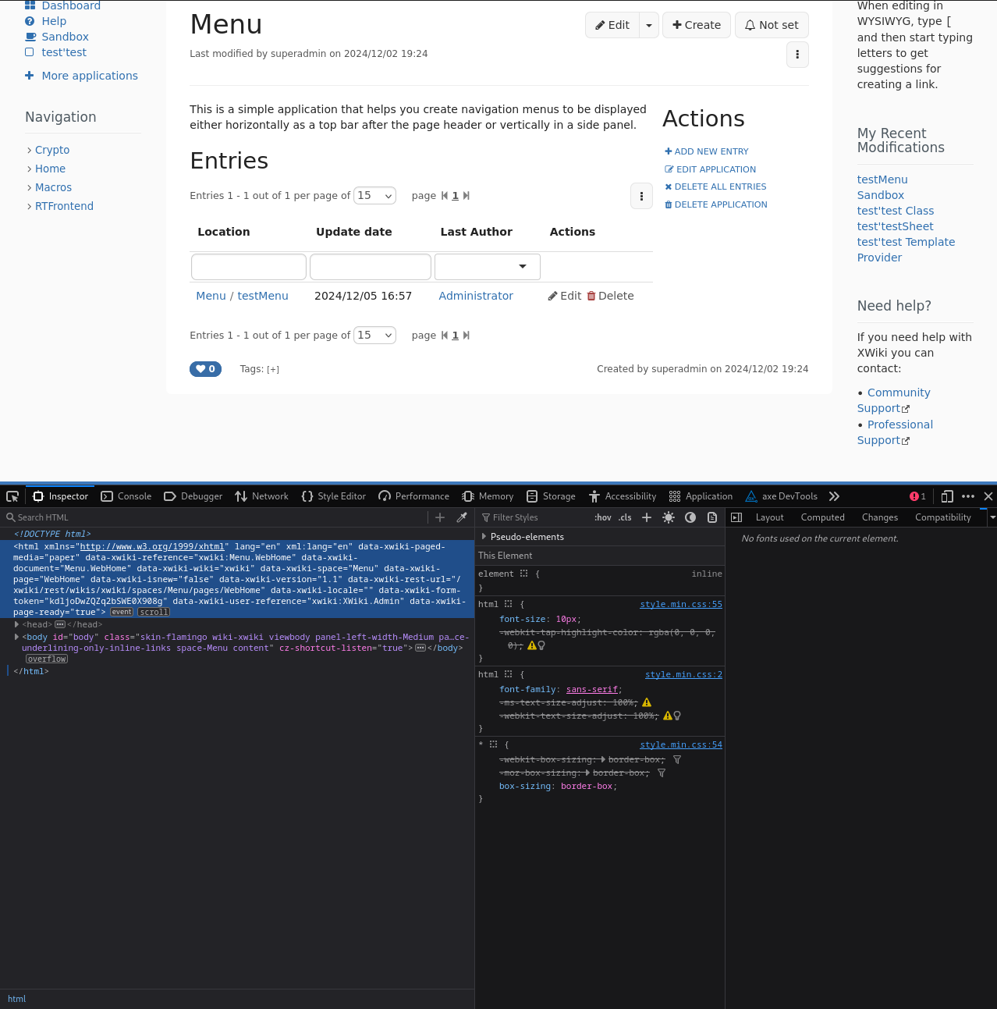The image size is (997, 1009).
Task: Toggle dark color scheme simulation
Action: (x=690, y=517)
